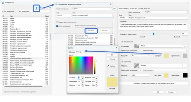Click the Копия материала field Кирпич глиняный полнотелый
This screenshot has height=102, width=191.
coord(93,26)
